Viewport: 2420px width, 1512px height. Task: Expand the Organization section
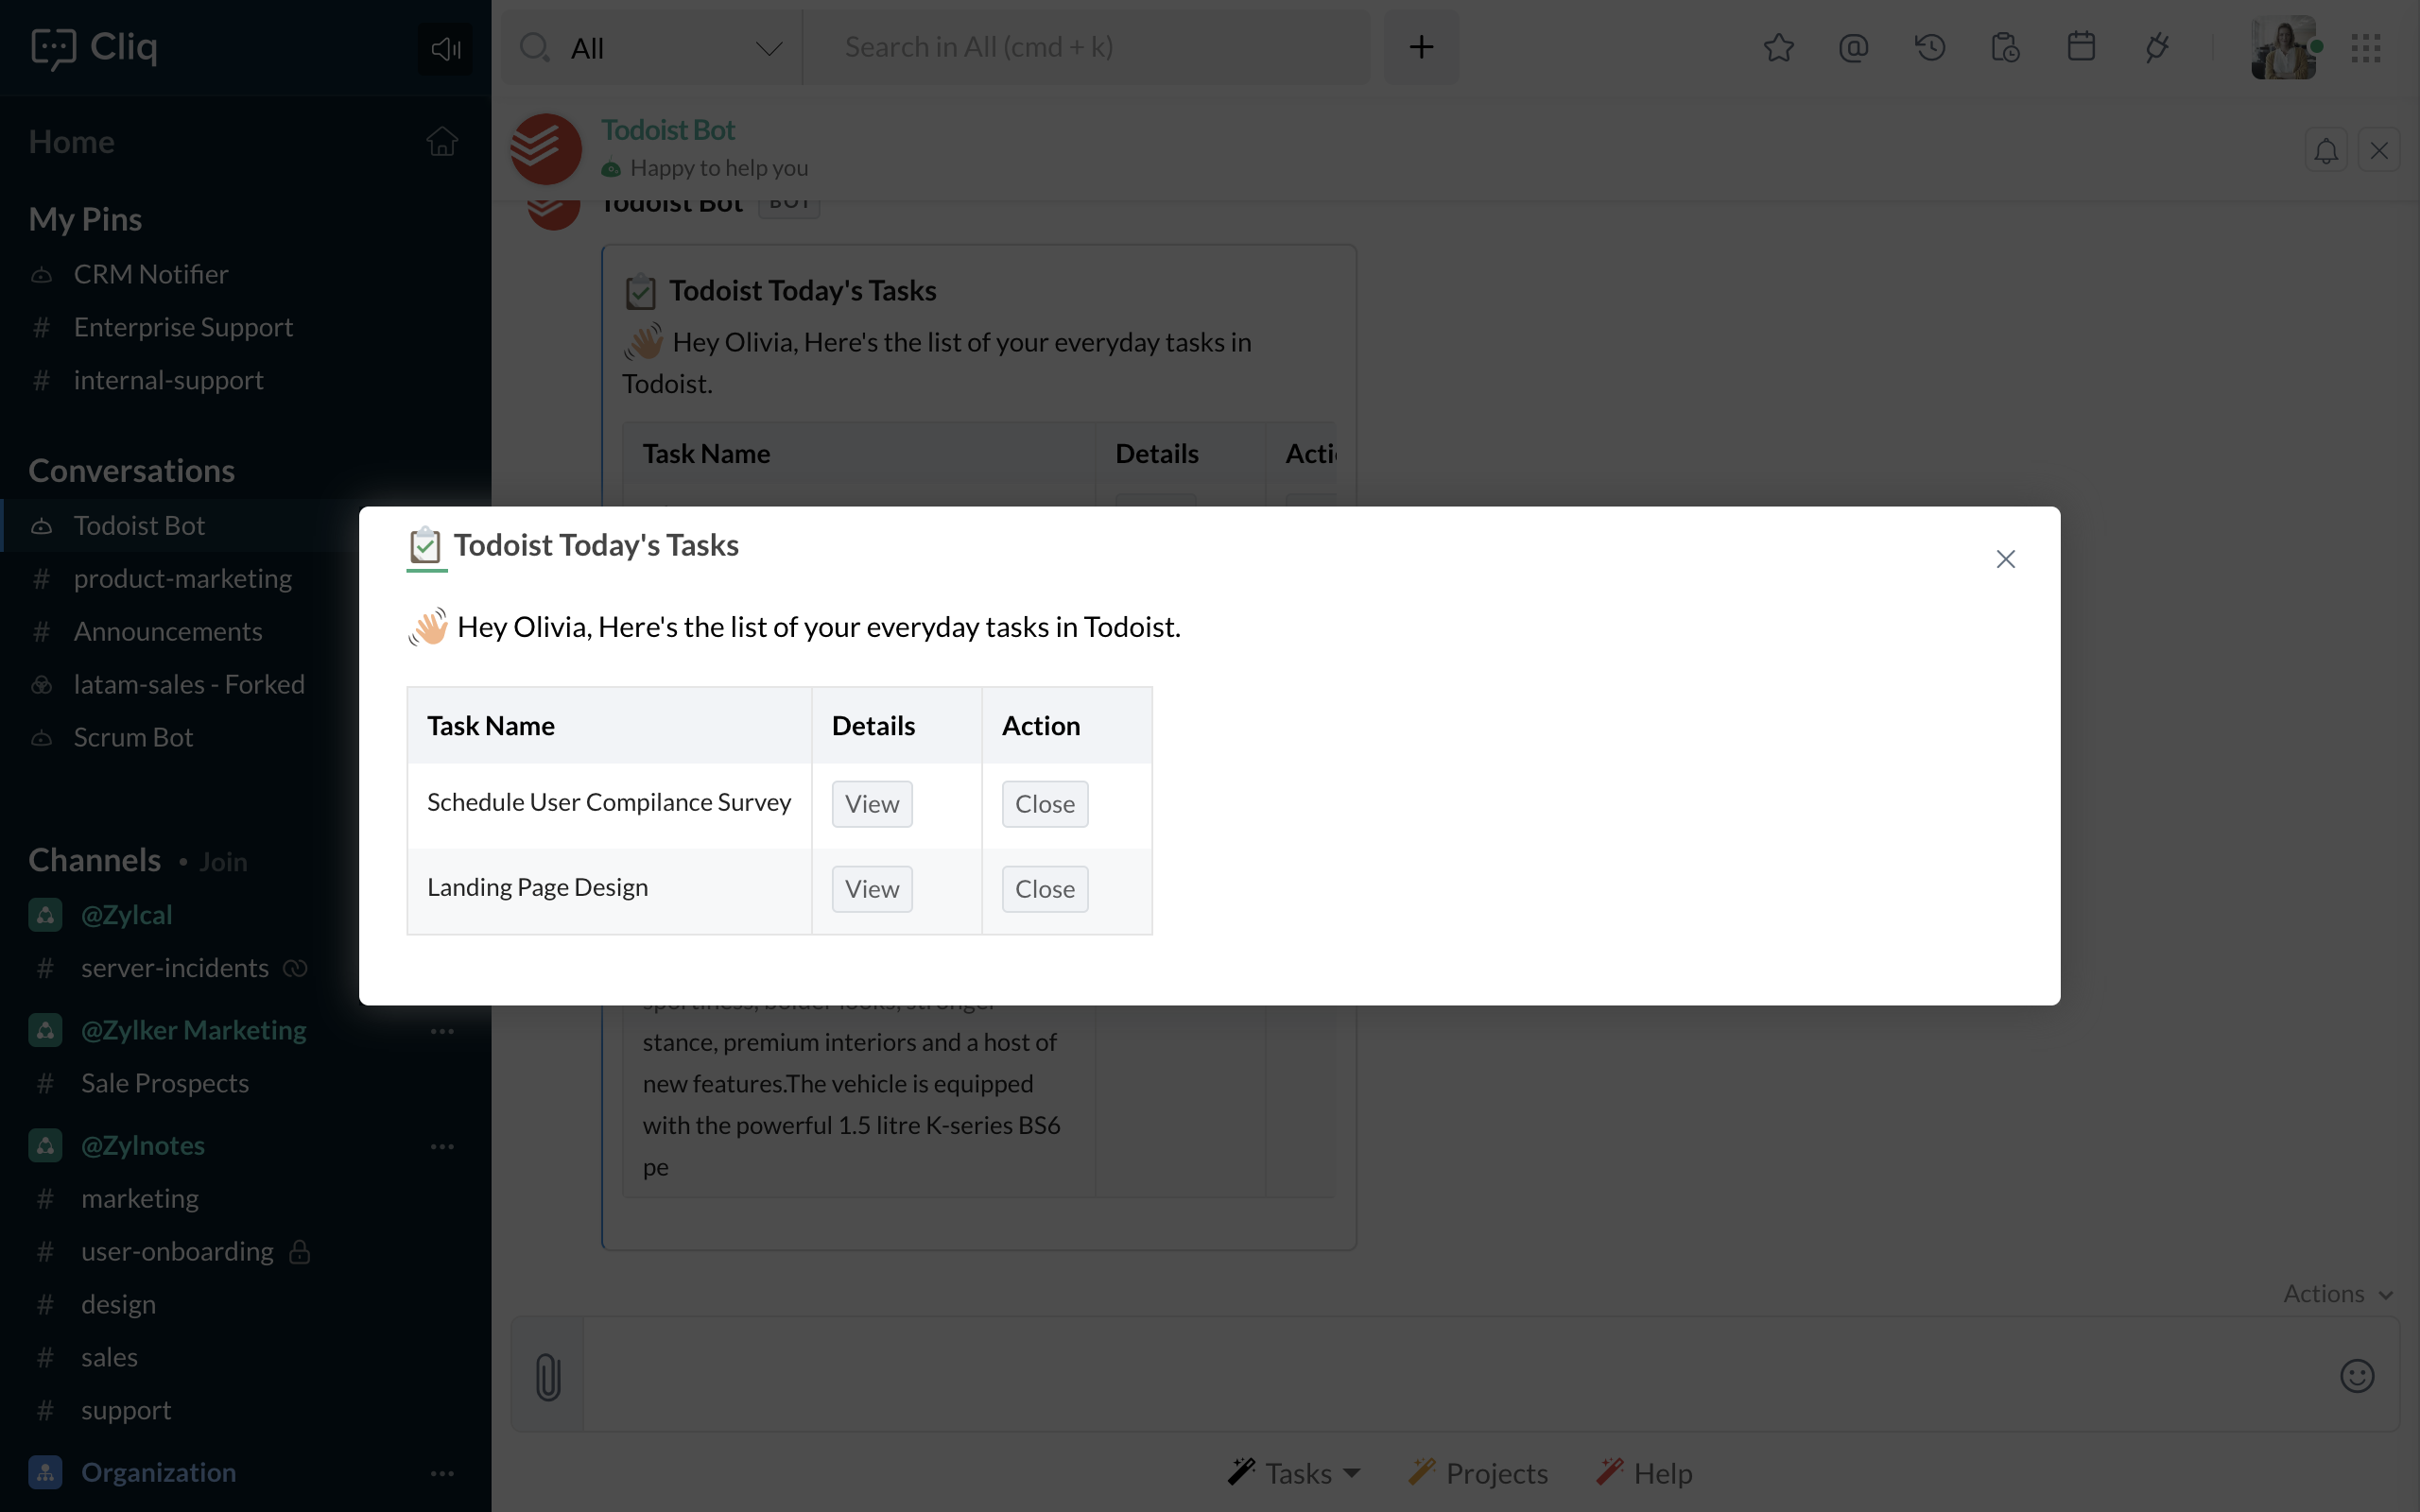point(158,1472)
